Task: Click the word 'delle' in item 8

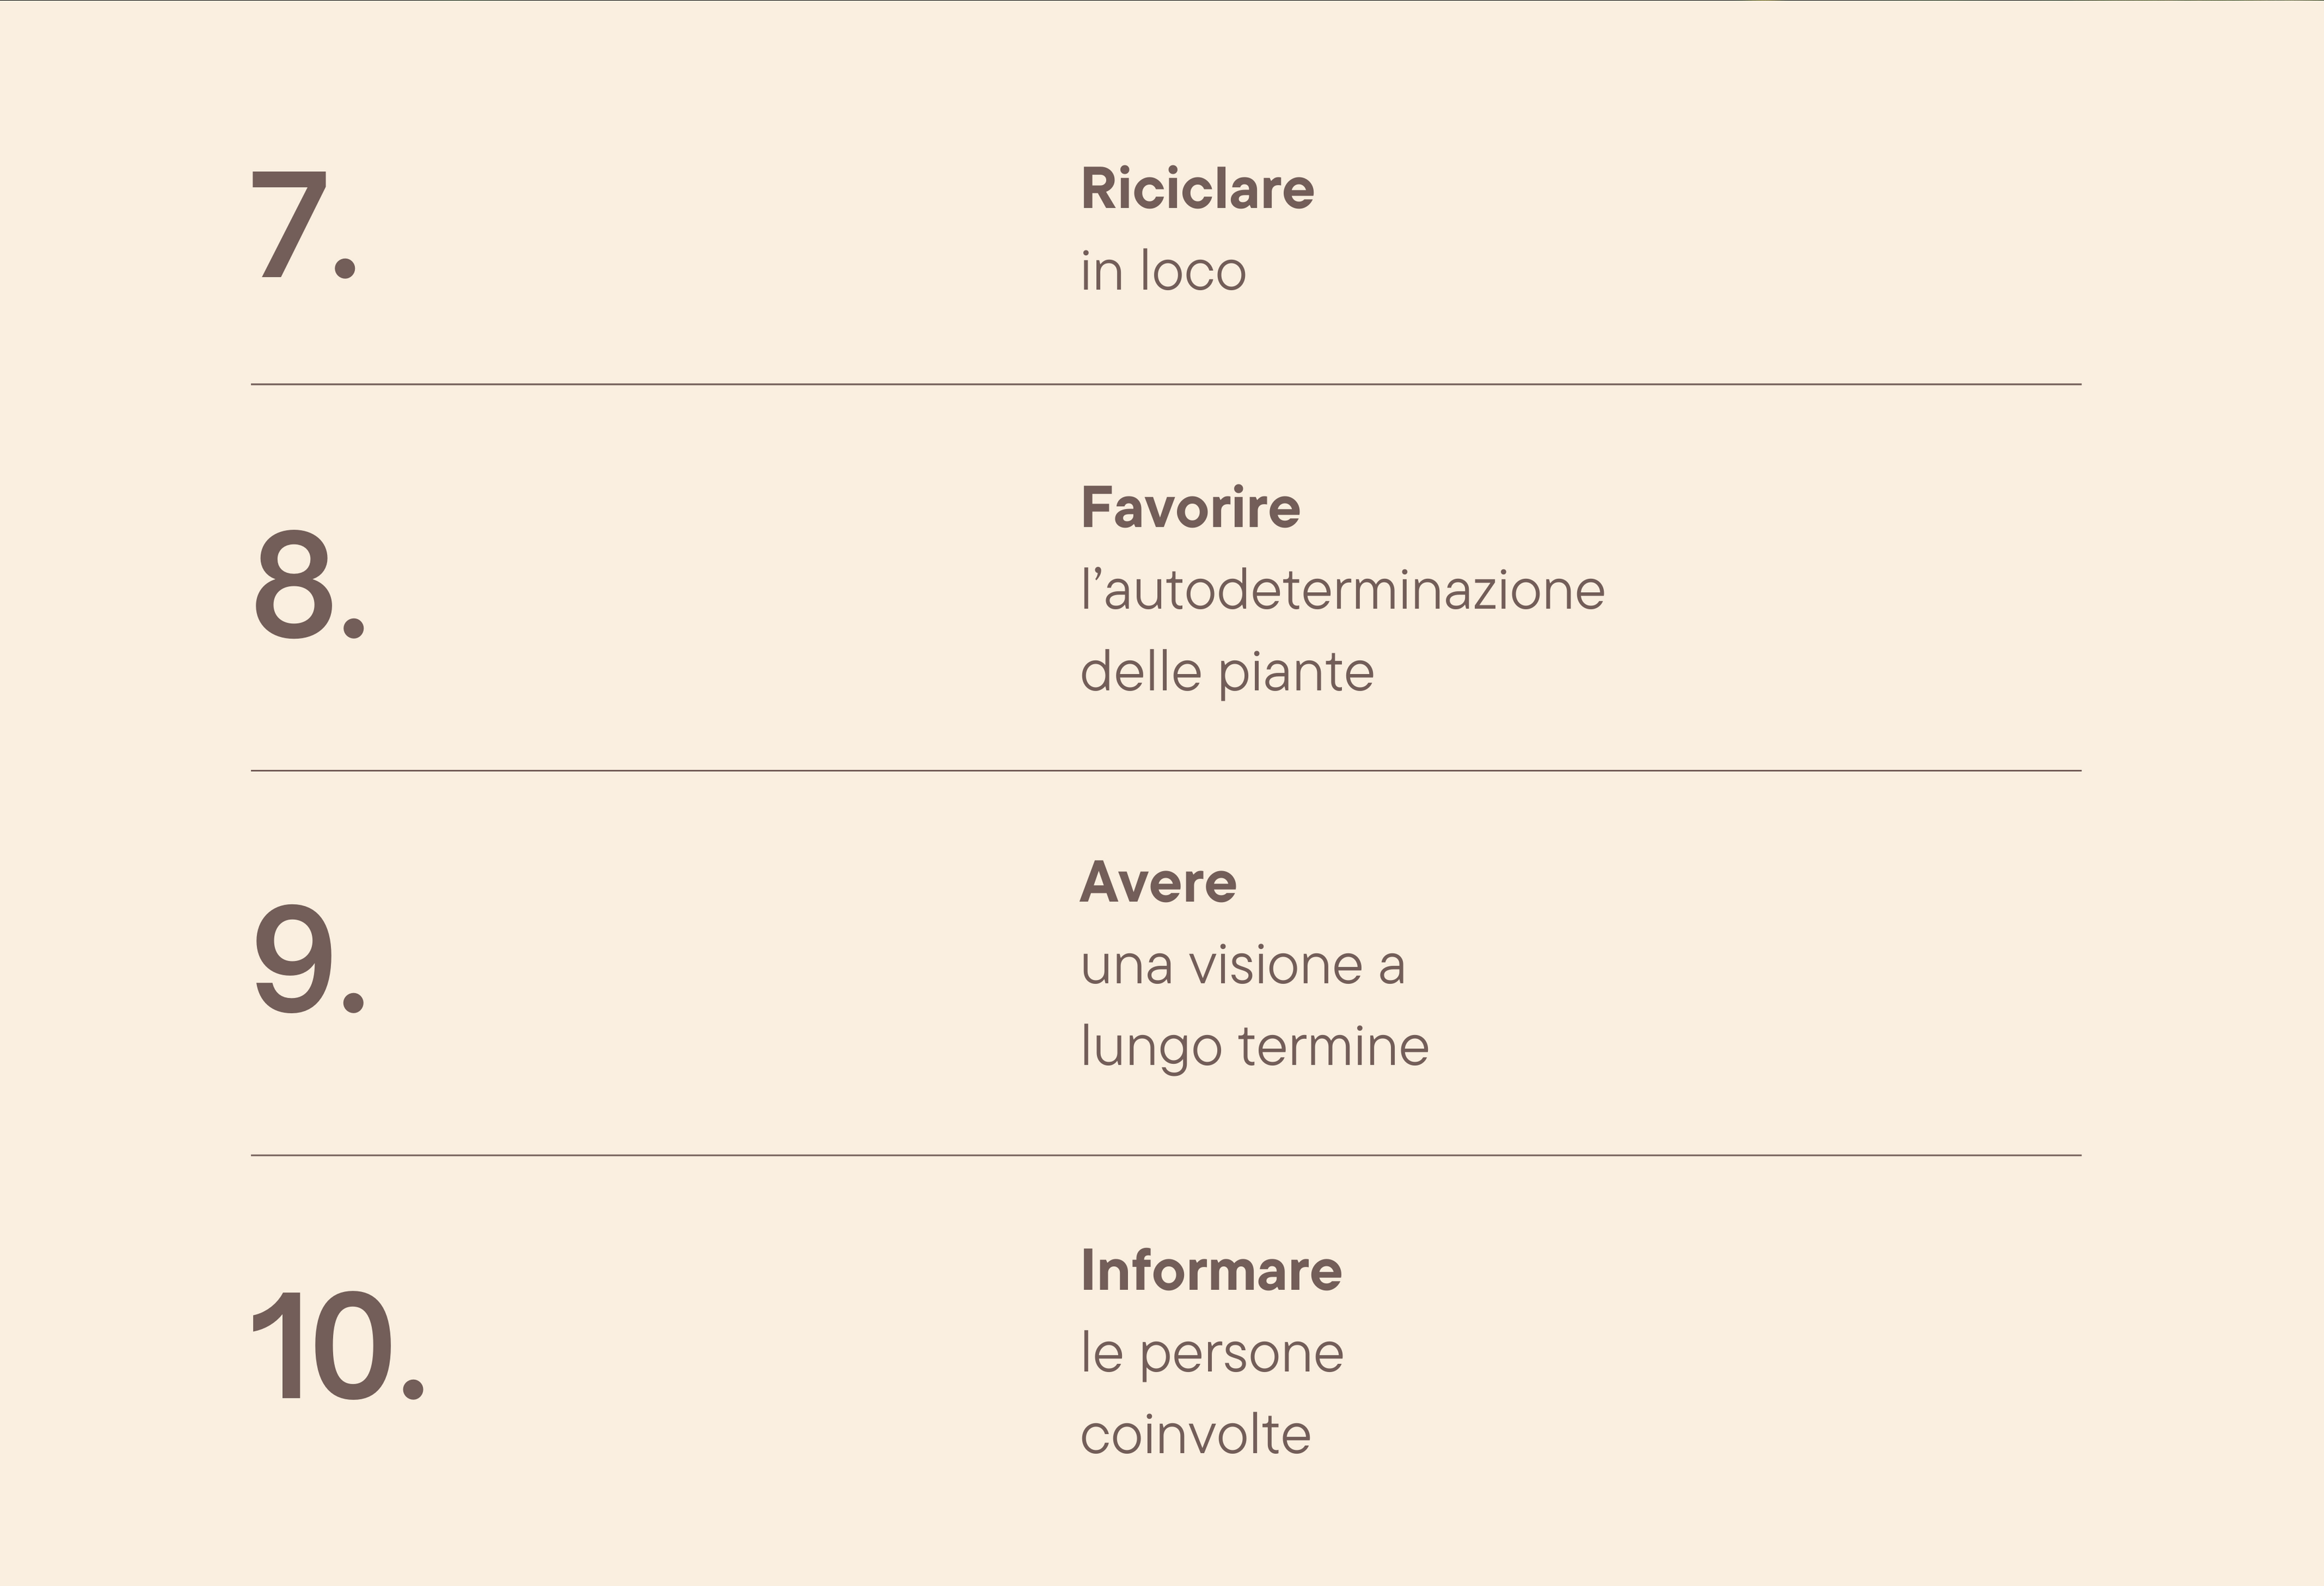Action: (1140, 671)
